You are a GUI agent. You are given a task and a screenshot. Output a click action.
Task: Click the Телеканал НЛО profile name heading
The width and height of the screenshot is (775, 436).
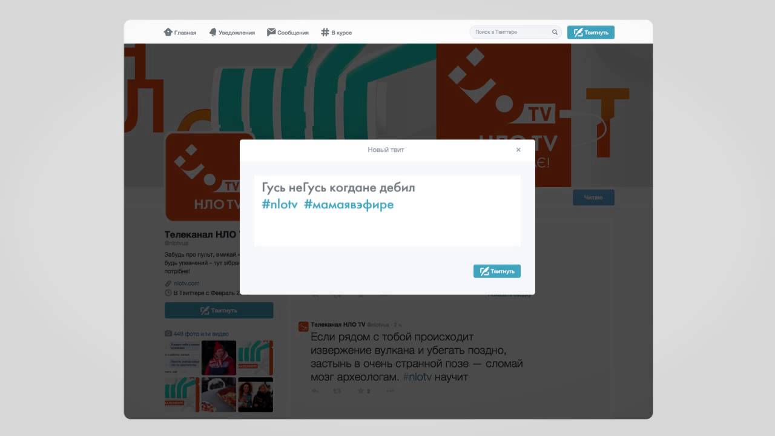202,234
